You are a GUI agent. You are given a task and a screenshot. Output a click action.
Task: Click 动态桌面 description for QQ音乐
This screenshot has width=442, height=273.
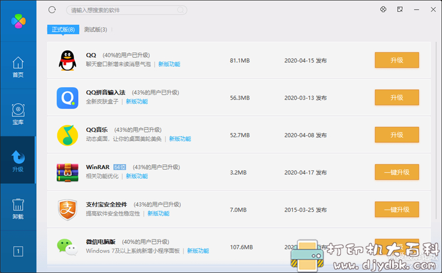(x=124, y=139)
